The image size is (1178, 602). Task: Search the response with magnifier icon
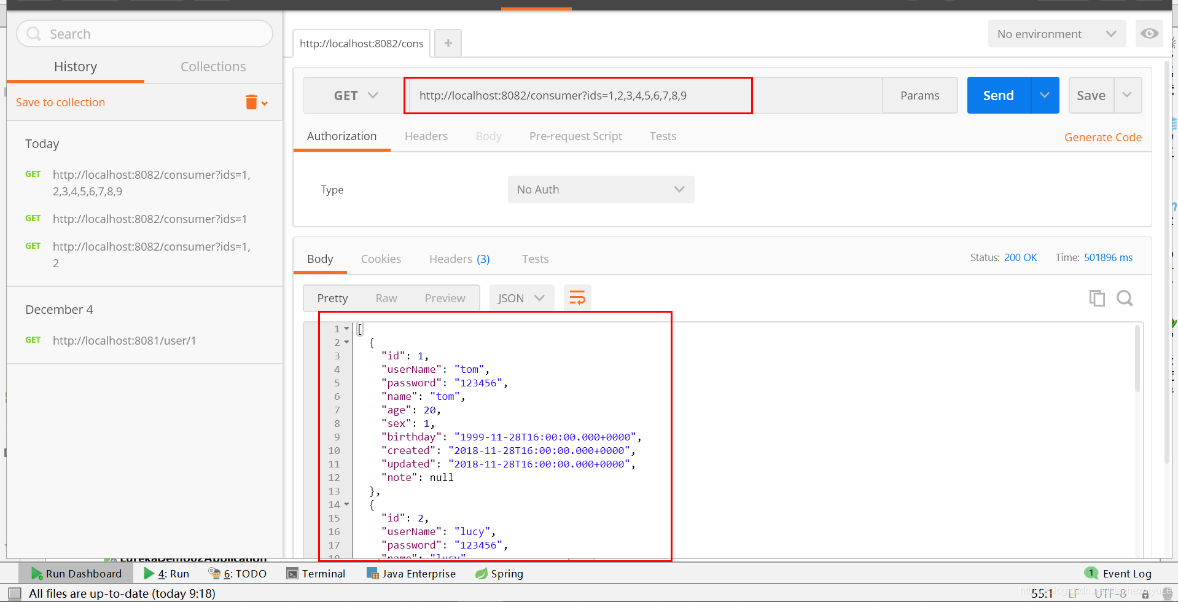point(1125,298)
